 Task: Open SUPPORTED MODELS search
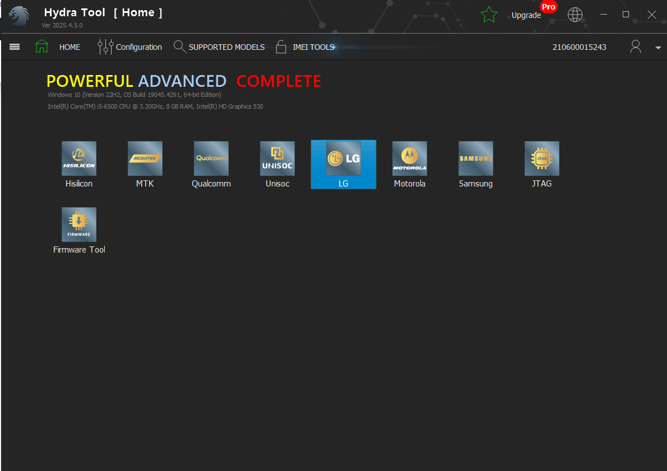(219, 47)
